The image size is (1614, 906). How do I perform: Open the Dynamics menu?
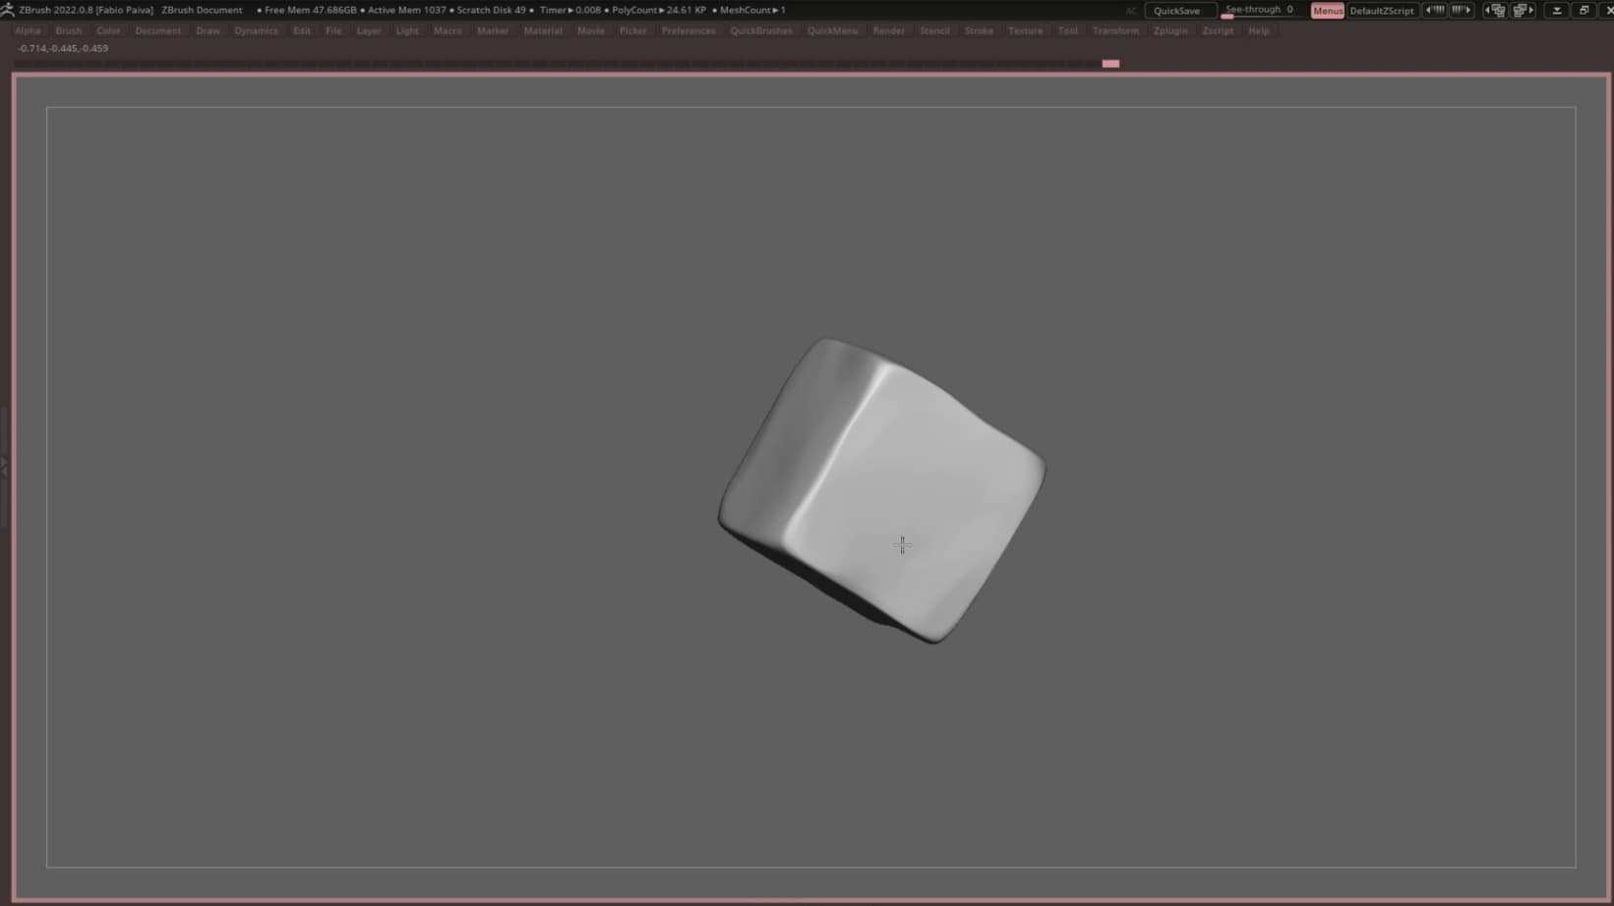(x=256, y=30)
